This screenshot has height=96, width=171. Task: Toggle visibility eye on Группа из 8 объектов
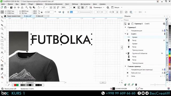click(x=162, y=53)
